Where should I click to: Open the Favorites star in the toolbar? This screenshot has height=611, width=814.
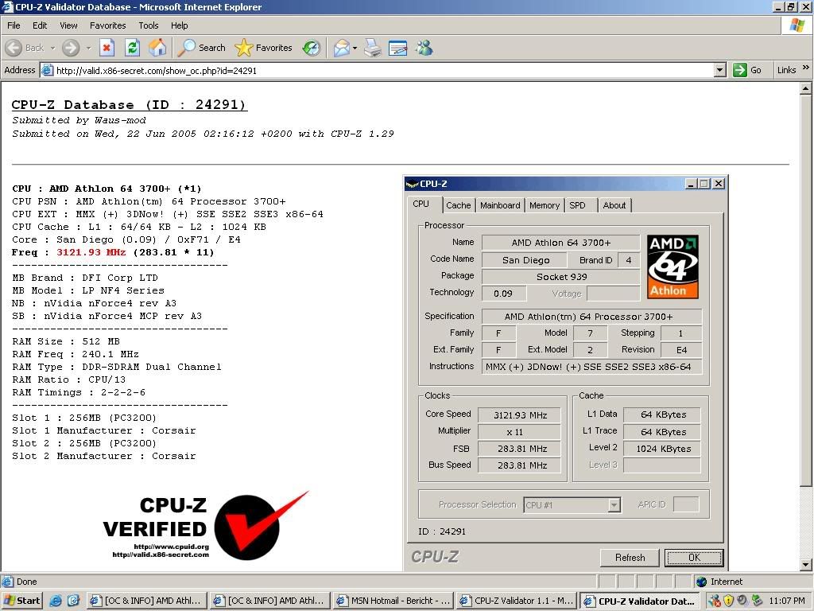click(263, 48)
